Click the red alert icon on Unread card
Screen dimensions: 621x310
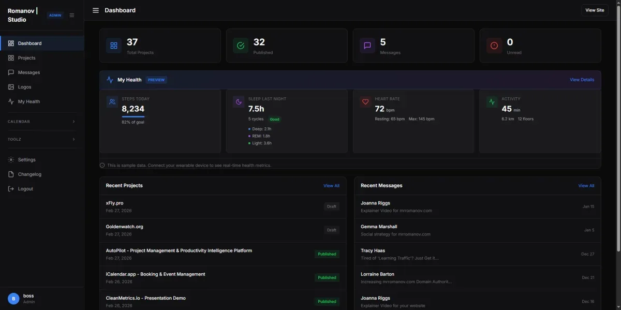click(x=493, y=46)
